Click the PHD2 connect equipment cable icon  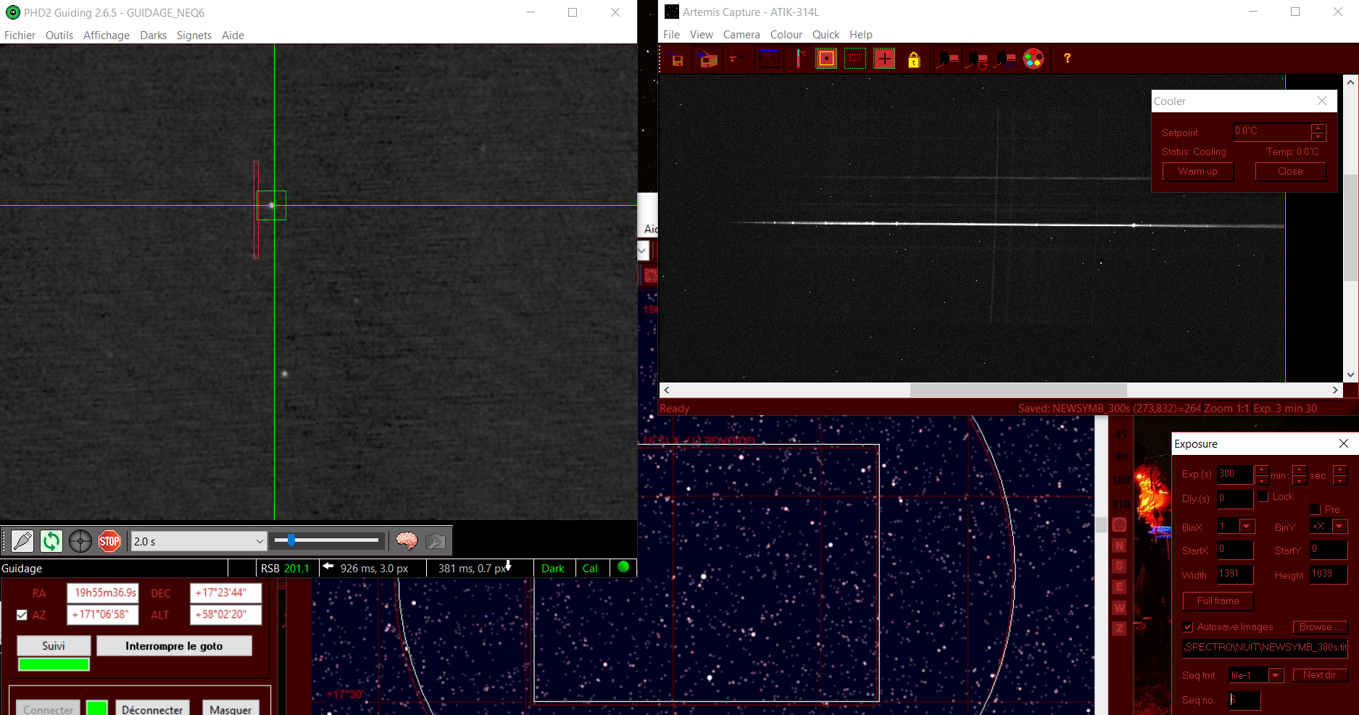(x=22, y=541)
